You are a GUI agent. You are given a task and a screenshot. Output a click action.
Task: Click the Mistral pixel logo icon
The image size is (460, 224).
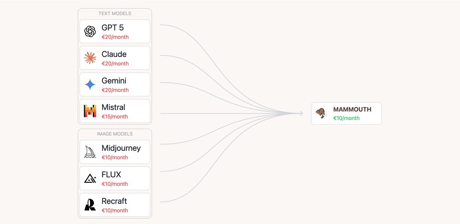[x=90, y=111]
